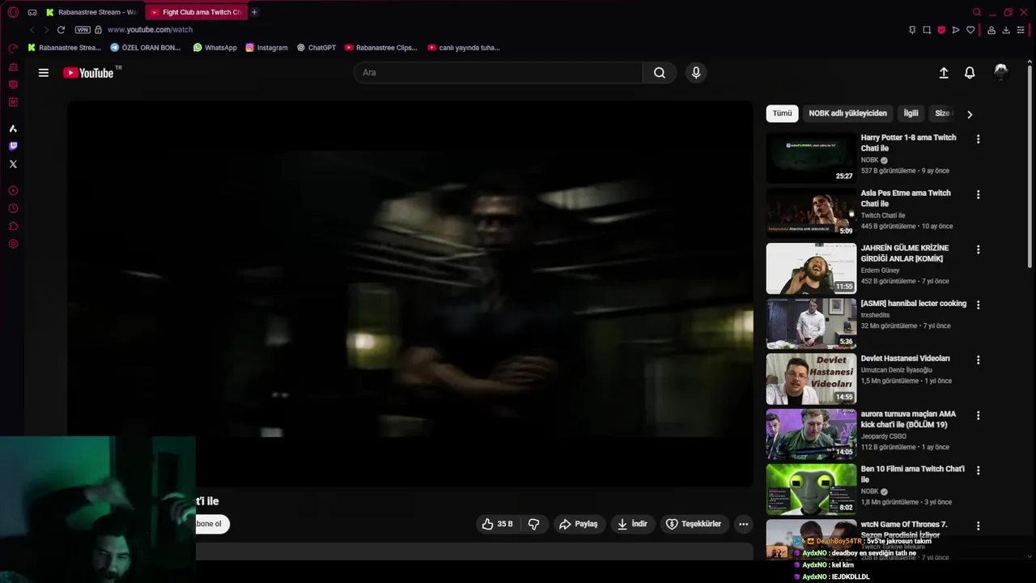This screenshot has height=583, width=1036.
Task: Open a new tab with plus button
Action: (254, 12)
